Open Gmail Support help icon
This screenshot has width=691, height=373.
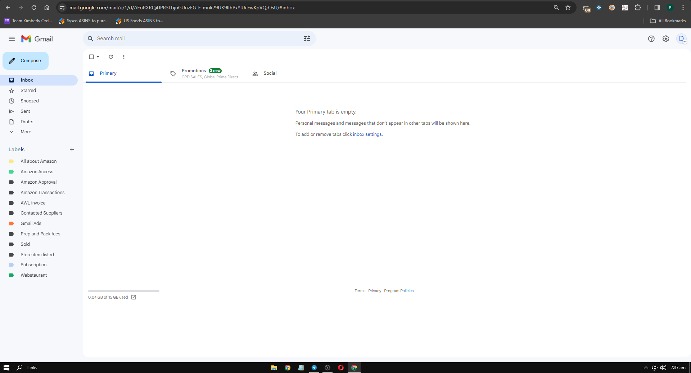[x=651, y=39]
